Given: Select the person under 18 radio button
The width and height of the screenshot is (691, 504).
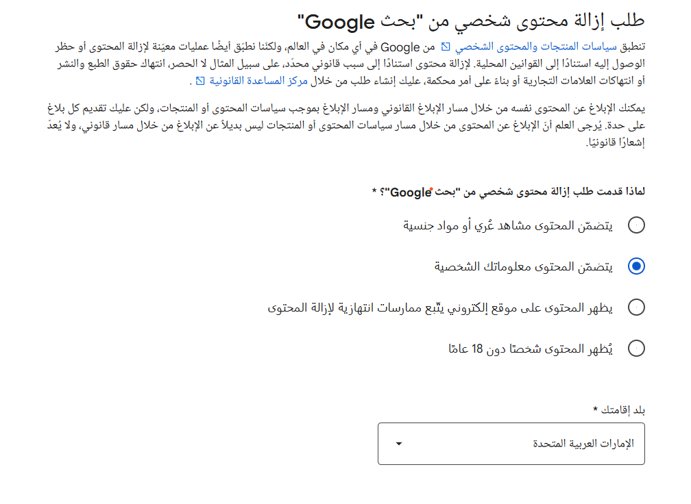Looking at the screenshot, I should (636, 349).
